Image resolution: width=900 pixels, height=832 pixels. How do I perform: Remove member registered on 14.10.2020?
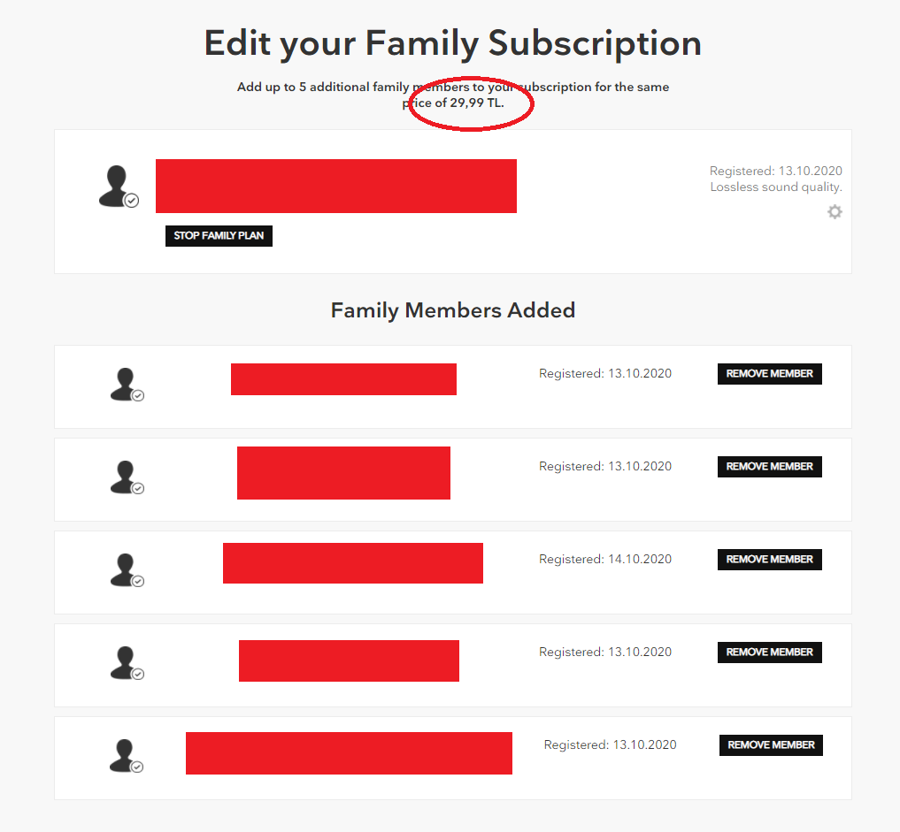(770, 560)
